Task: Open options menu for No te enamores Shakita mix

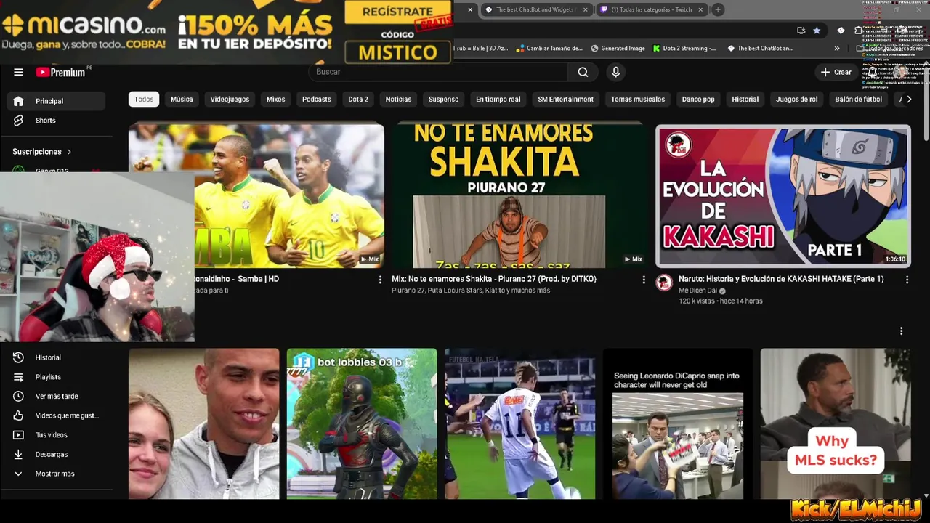Action: point(643,279)
